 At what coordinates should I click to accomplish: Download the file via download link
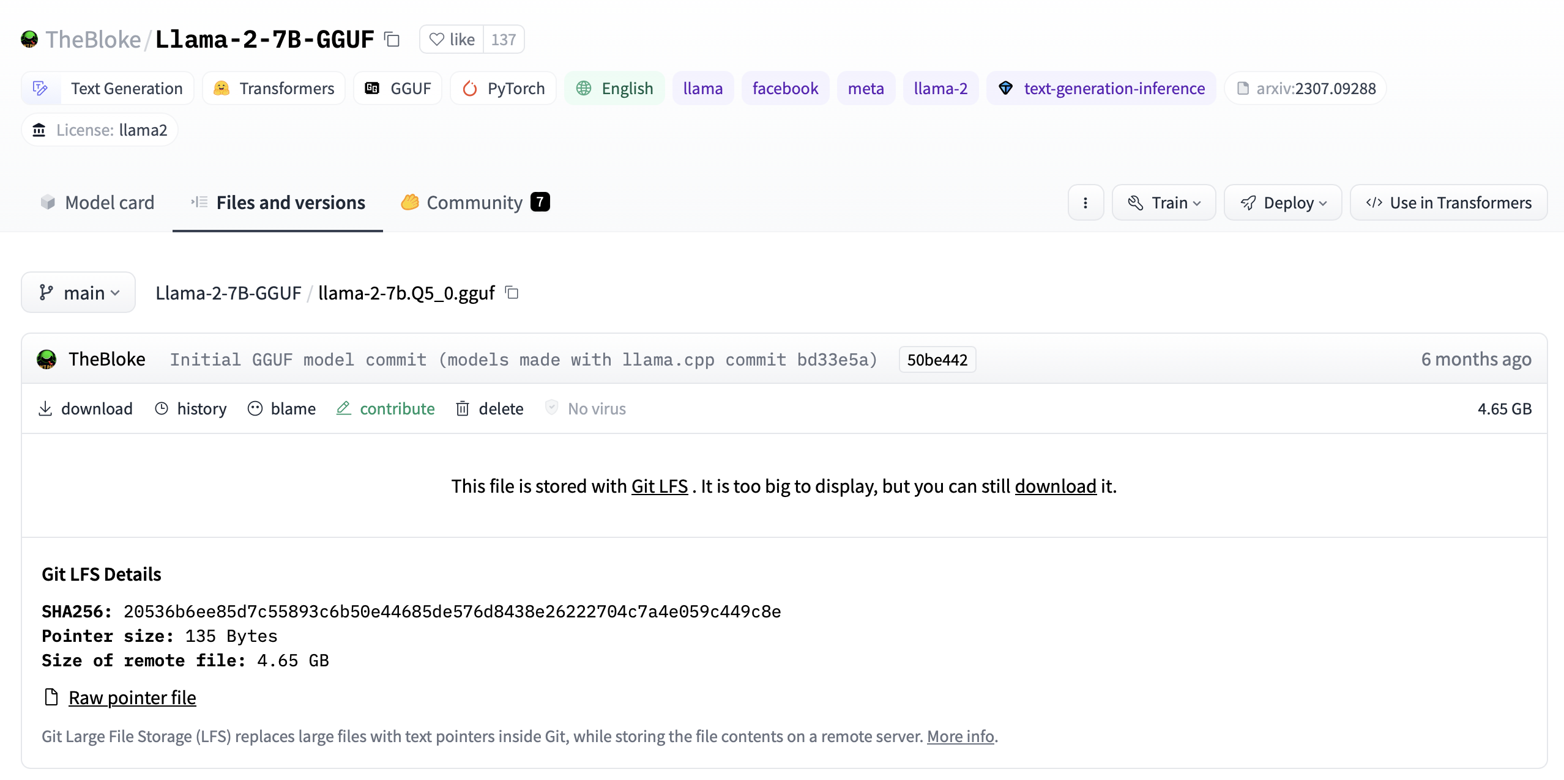86,408
